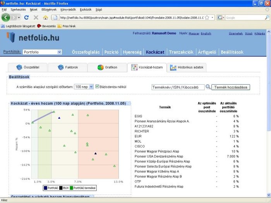This screenshot has width=271, height=203.
Task: Click the chart zoom magnifier icon in the title
Action: pyautogui.click(x=129, y=103)
